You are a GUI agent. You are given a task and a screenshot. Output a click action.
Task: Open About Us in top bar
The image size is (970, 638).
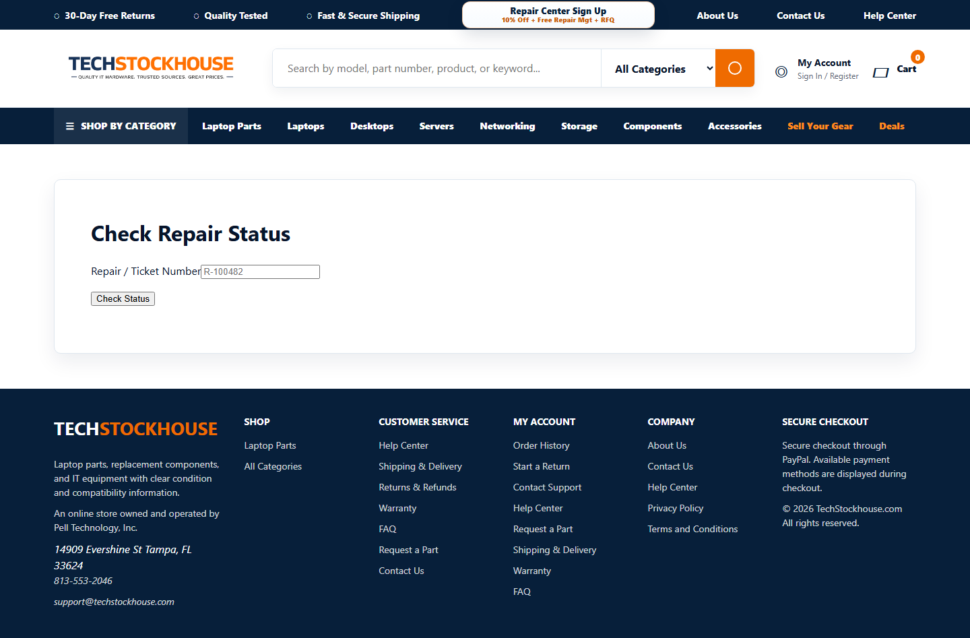[x=717, y=15]
